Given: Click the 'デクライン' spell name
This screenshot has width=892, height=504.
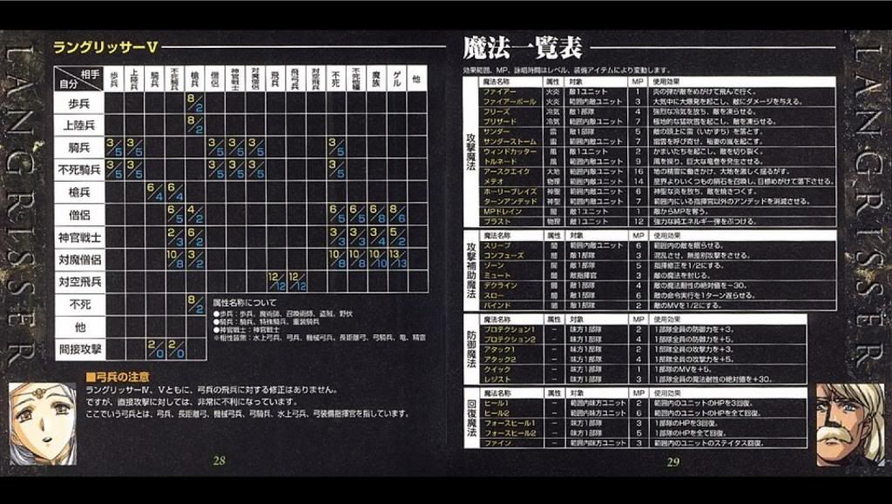Looking at the screenshot, I should tap(499, 286).
